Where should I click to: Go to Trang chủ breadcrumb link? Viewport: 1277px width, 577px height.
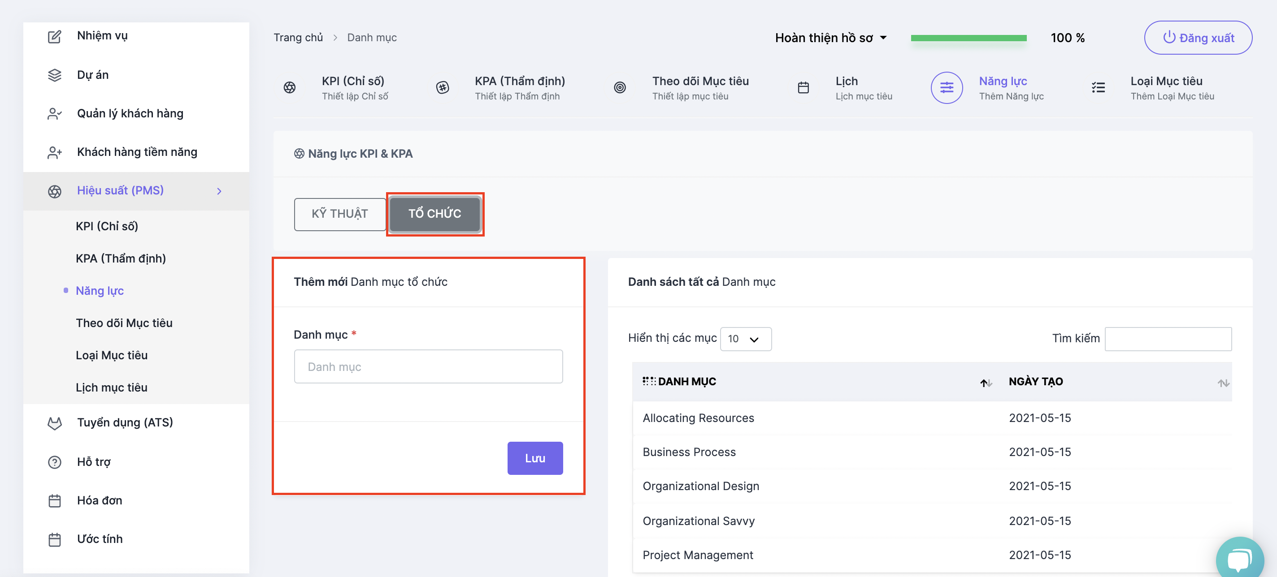coord(299,38)
